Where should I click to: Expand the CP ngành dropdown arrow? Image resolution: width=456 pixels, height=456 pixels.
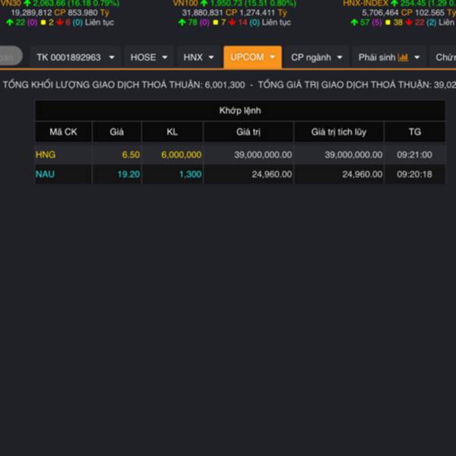pos(340,58)
